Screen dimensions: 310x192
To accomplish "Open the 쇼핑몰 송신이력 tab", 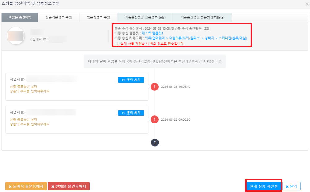I will pyautogui.click(x=20, y=17).
